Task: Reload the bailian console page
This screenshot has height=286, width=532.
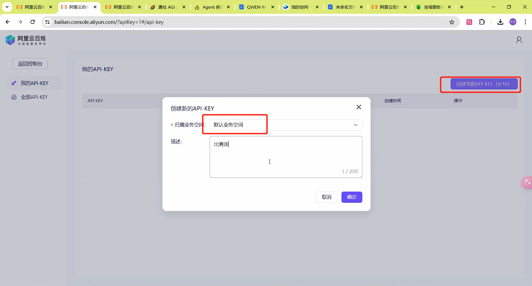Action: click(x=33, y=22)
